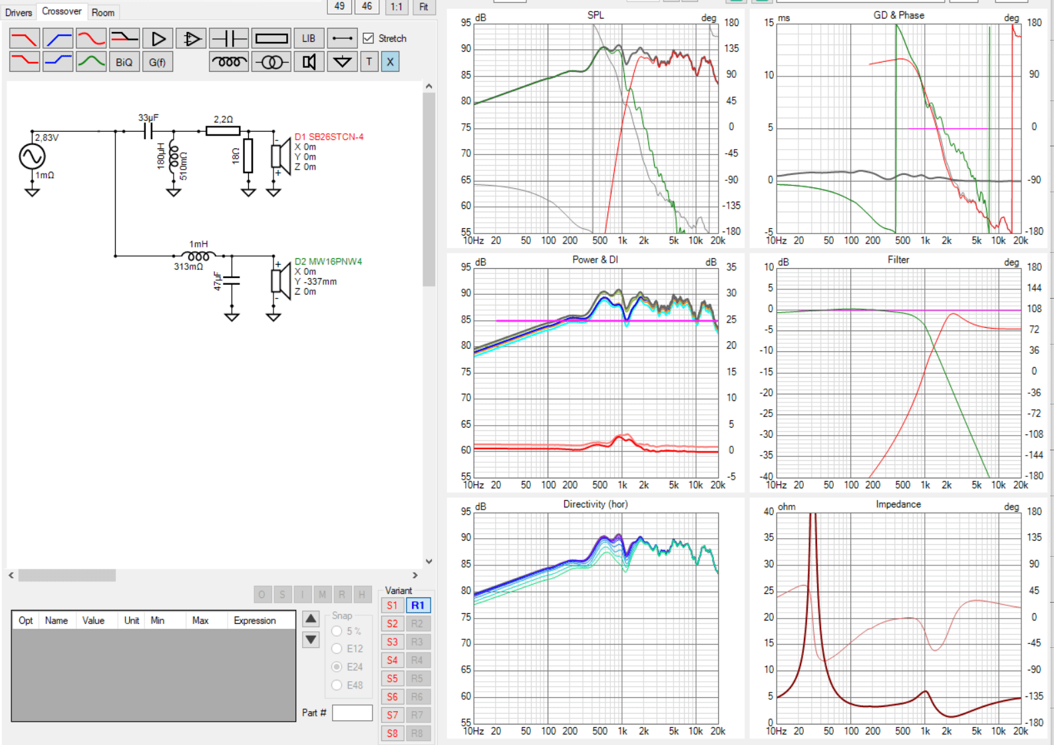The image size is (1054, 745).
Task: Add a blue high shelf filter block
Action: point(58,62)
